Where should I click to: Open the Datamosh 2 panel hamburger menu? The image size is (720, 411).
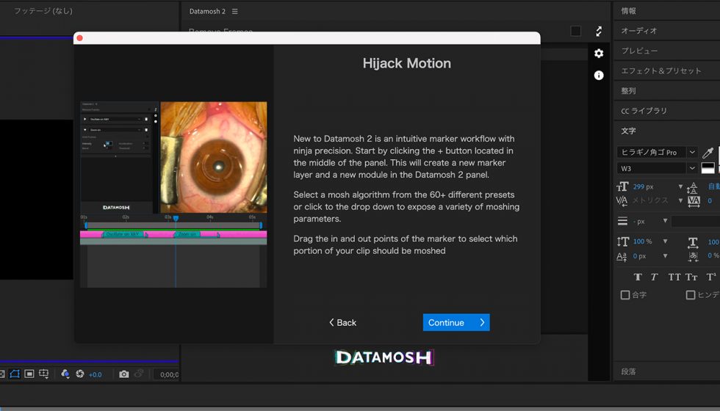coord(234,12)
